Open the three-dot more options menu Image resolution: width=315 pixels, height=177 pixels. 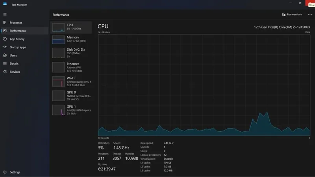point(310,15)
